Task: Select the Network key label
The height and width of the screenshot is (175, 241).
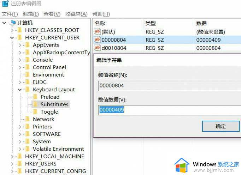Action: 43,119
